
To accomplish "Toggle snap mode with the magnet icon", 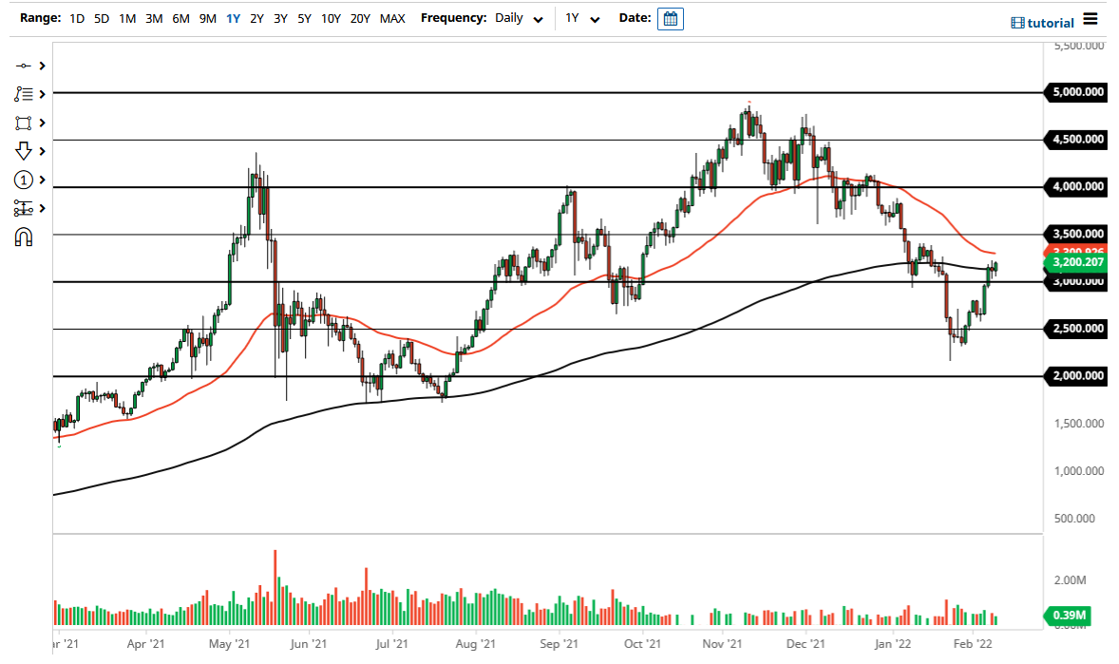I will 24,235.
